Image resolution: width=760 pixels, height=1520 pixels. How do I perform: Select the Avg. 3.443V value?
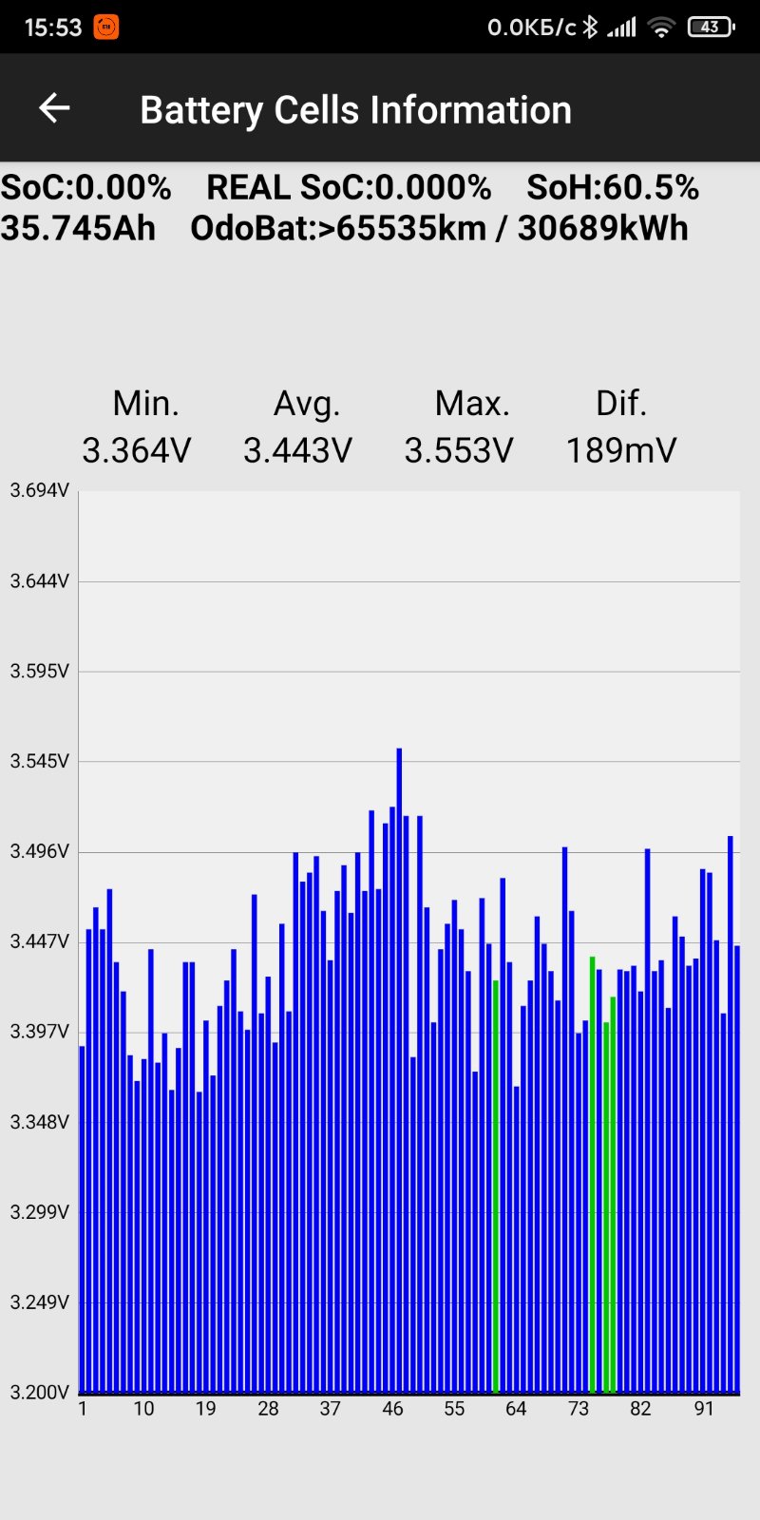tap(297, 449)
